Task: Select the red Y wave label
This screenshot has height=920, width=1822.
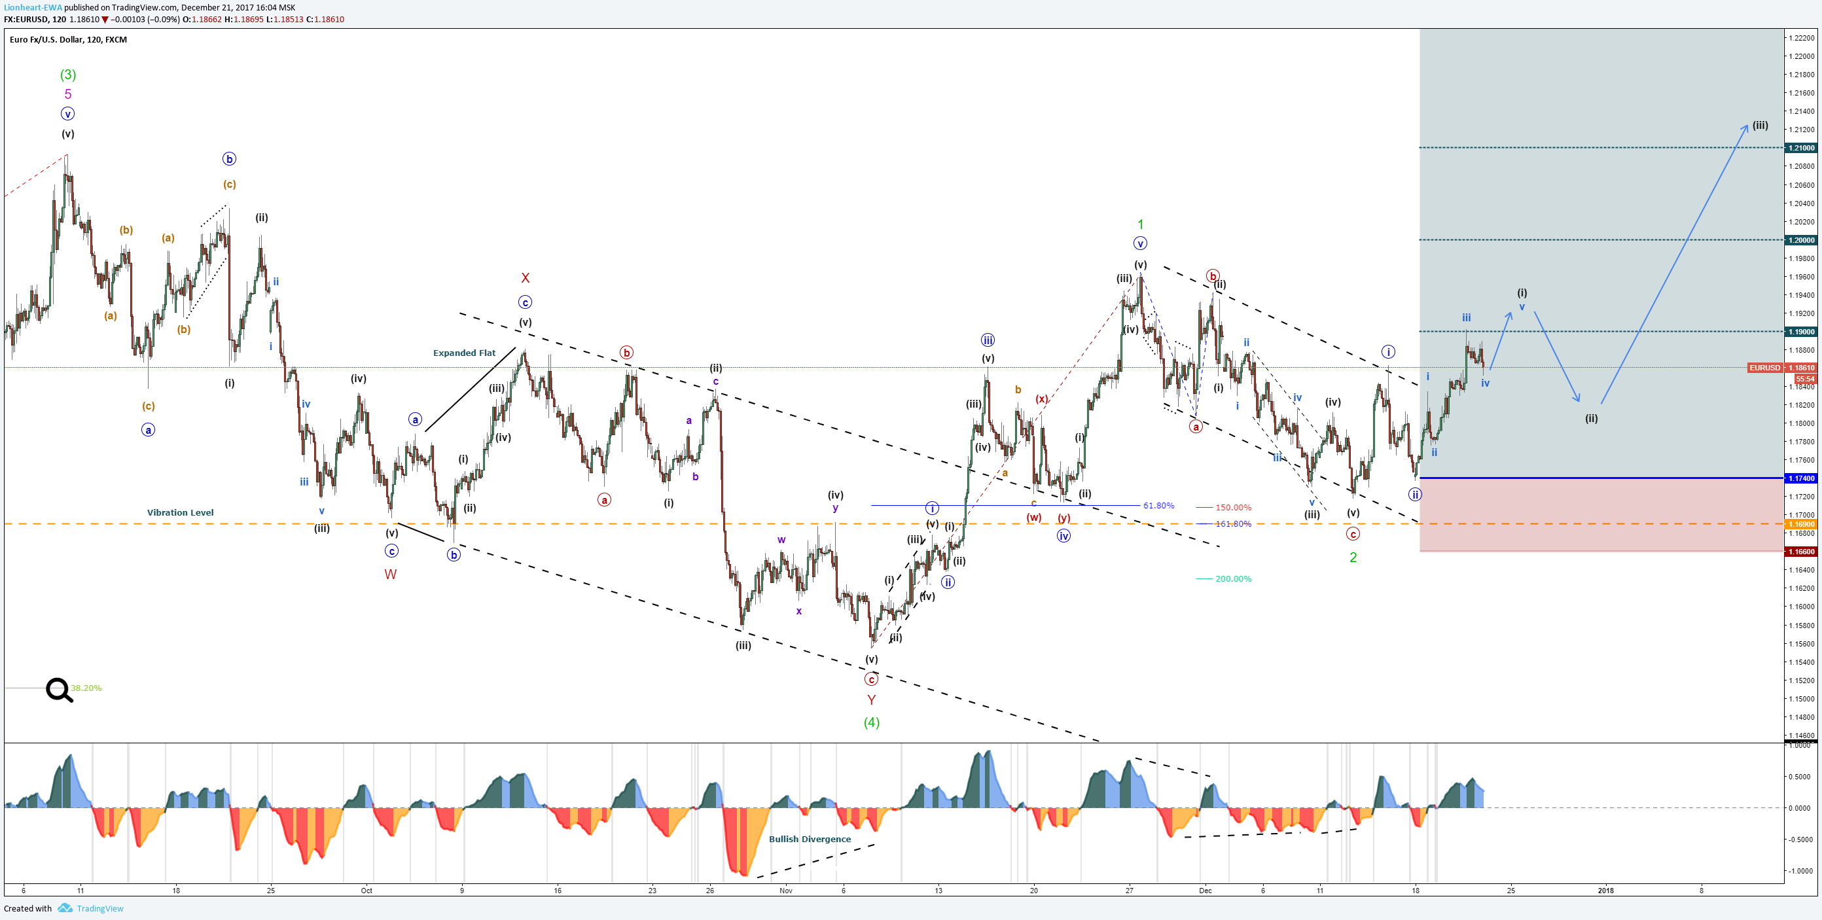Action: [871, 700]
